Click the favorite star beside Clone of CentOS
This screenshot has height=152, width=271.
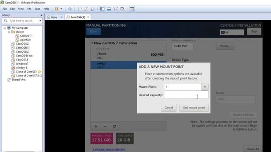(39, 71)
